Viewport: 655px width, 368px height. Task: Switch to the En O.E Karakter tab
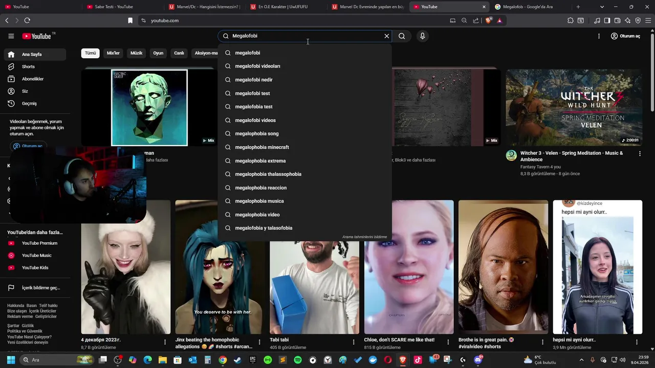pos(287,7)
